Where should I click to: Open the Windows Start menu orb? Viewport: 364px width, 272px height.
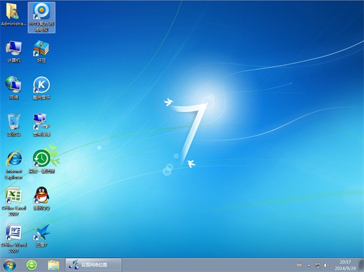pyautogui.click(x=10, y=265)
